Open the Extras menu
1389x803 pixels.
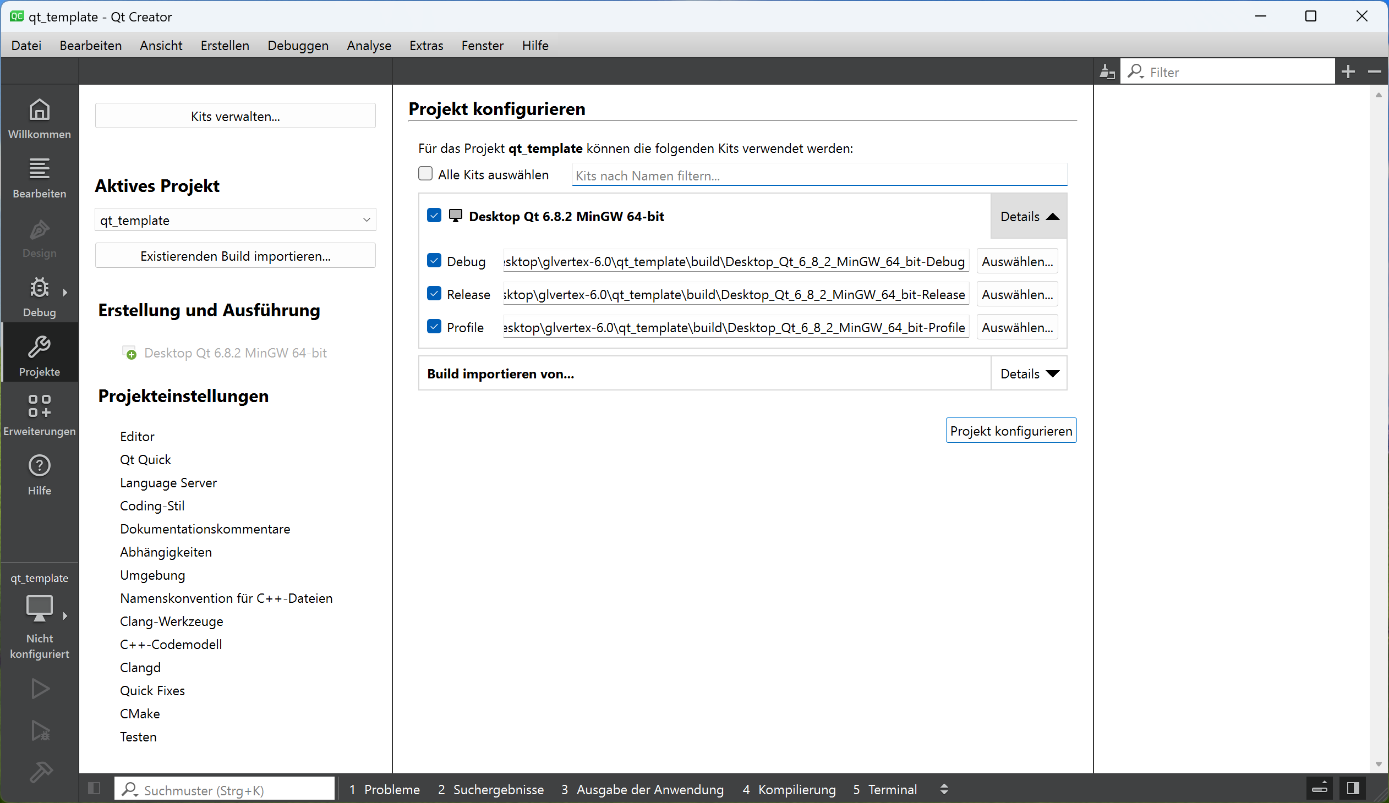[x=426, y=45]
